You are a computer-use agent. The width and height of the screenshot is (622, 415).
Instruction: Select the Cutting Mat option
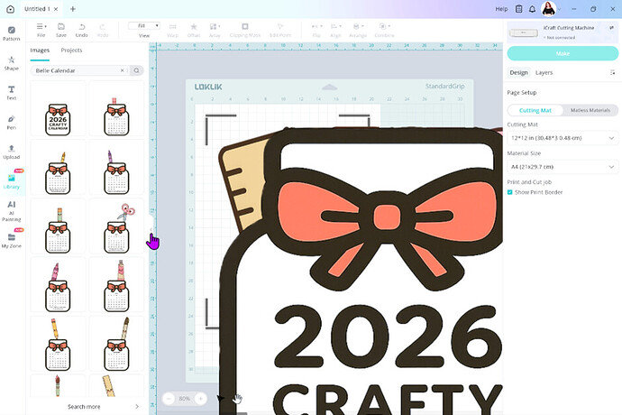click(x=535, y=110)
